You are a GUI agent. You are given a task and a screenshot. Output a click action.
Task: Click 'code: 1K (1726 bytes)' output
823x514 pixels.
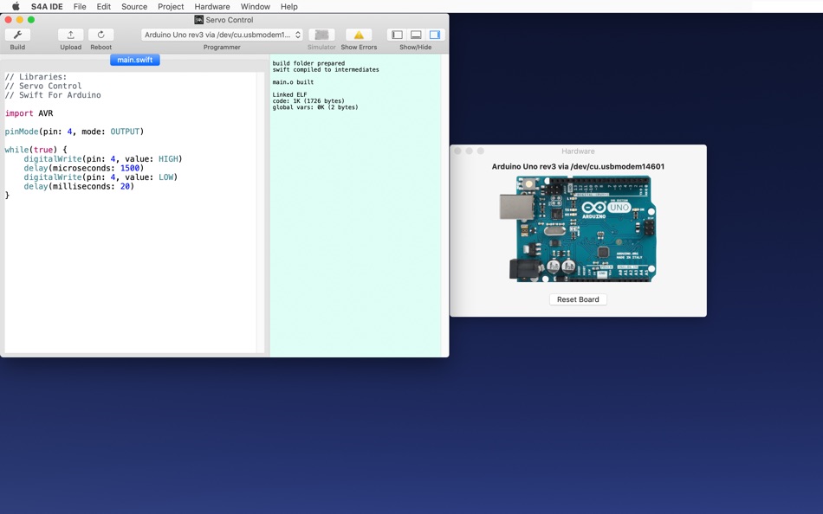click(x=308, y=101)
